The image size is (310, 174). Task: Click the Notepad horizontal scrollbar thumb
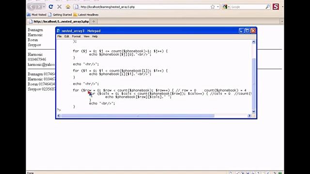coord(138,116)
